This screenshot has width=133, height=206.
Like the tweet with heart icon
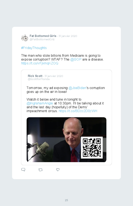tap(58, 170)
